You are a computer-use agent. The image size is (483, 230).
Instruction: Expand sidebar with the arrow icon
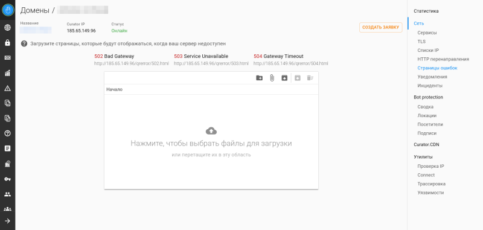[7, 221]
